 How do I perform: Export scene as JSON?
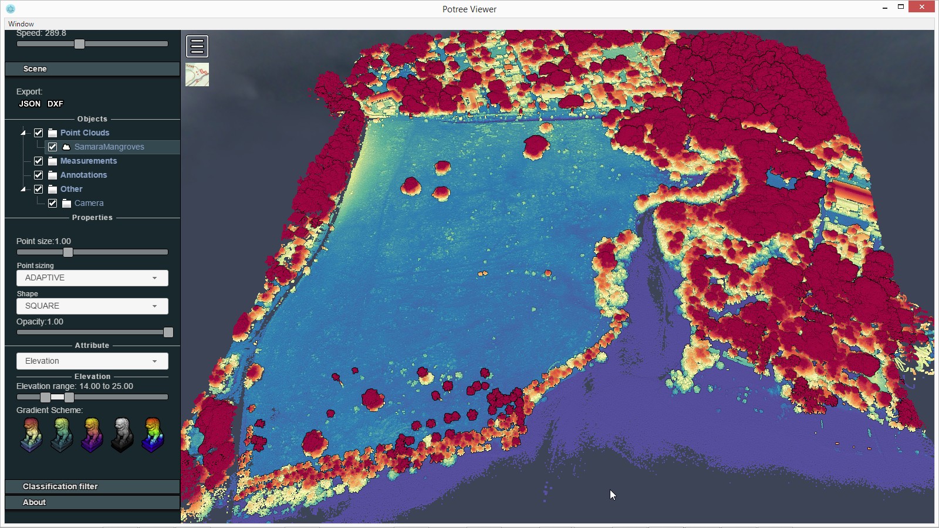(30, 104)
